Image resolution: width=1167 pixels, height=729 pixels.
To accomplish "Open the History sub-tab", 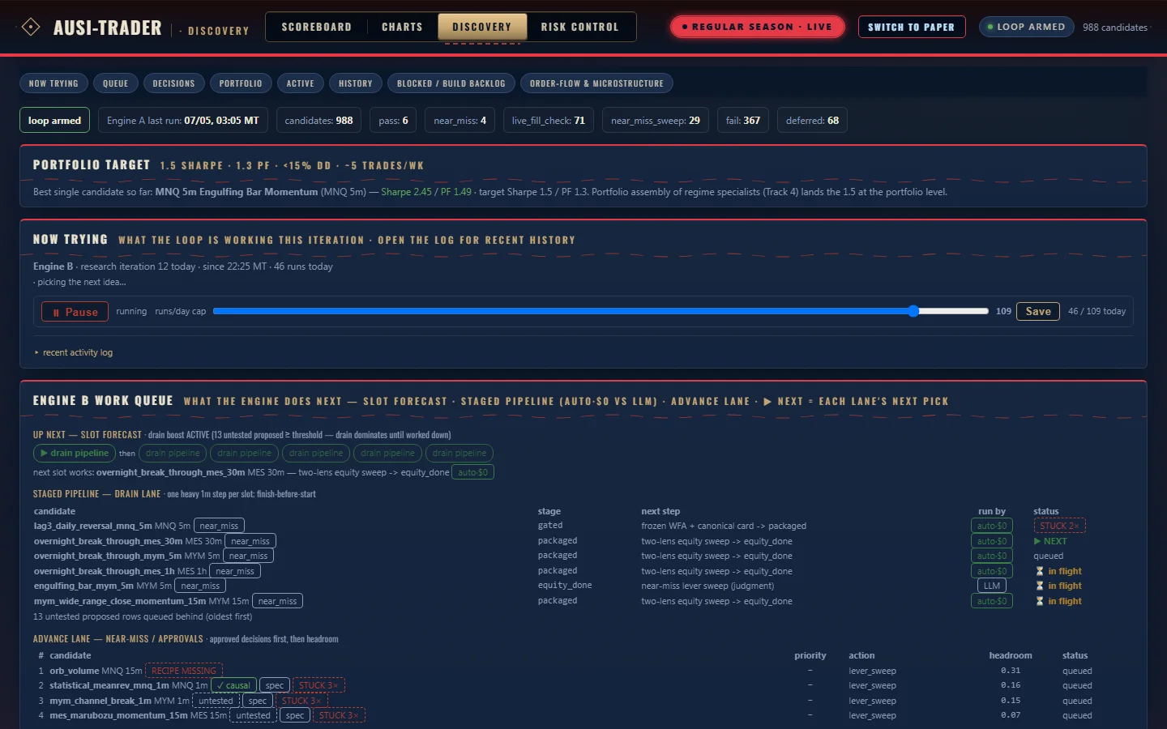I will click(356, 83).
